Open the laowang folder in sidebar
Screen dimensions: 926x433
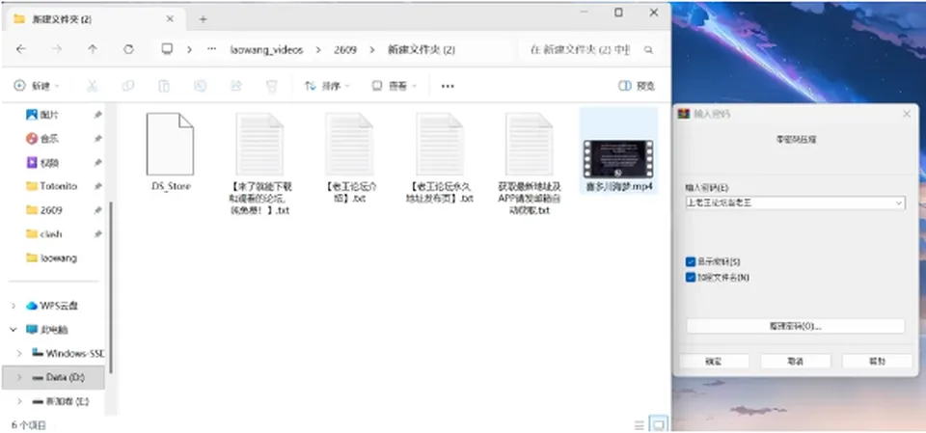pos(51,258)
